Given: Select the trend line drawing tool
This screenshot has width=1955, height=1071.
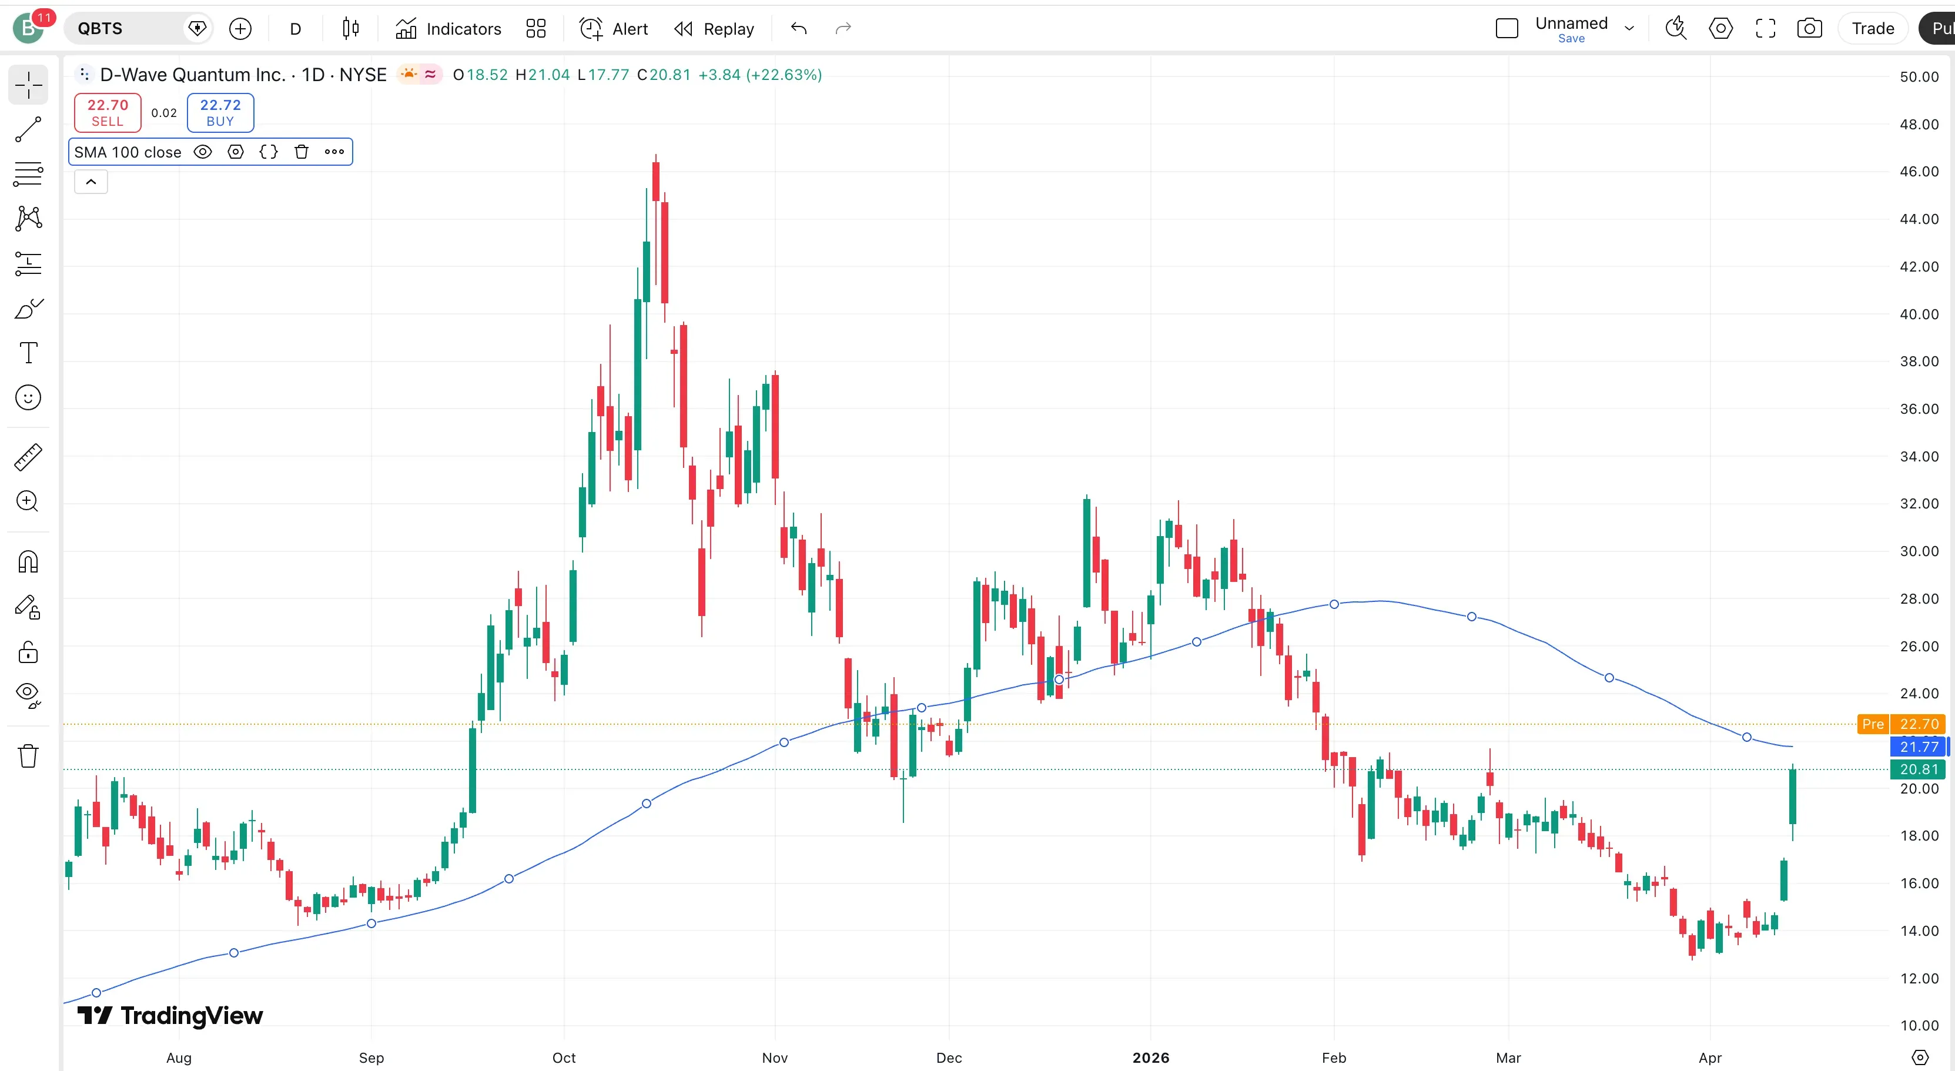Looking at the screenshot, I should [x=28, y=130].
